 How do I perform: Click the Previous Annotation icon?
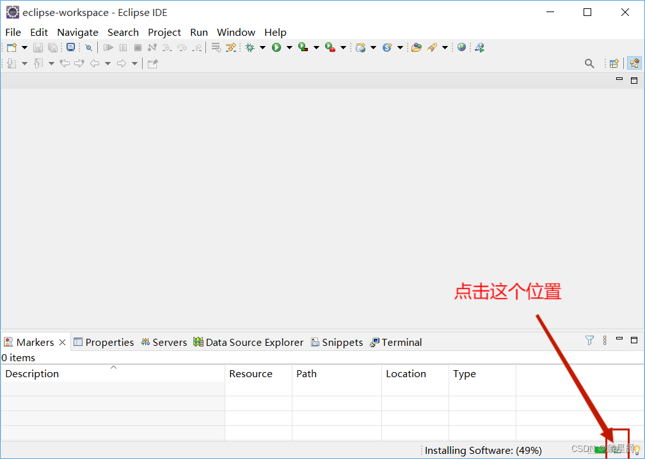[x=38, y=63]
